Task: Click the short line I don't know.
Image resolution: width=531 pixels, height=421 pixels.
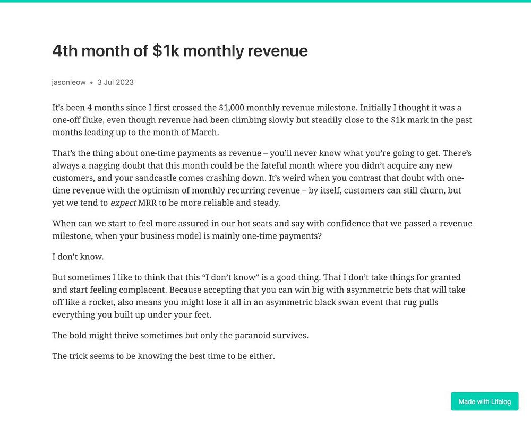Action: pyautogui.click(x=78, y=257)
